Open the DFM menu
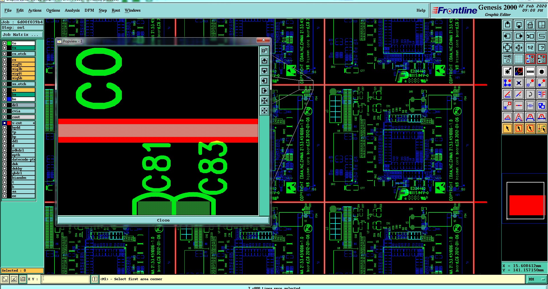 click(89, 10)
